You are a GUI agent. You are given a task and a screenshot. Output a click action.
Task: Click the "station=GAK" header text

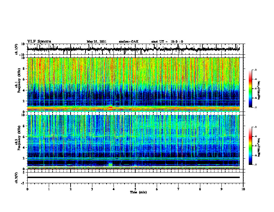[x=129, y=42]
